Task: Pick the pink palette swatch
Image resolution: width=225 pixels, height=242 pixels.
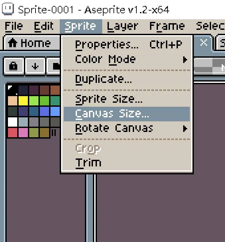Action: (x=23, y=133)
